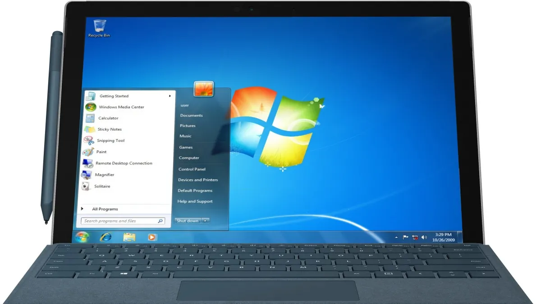Click the network tray icon

pyautogui.click(x=415, y=237)
